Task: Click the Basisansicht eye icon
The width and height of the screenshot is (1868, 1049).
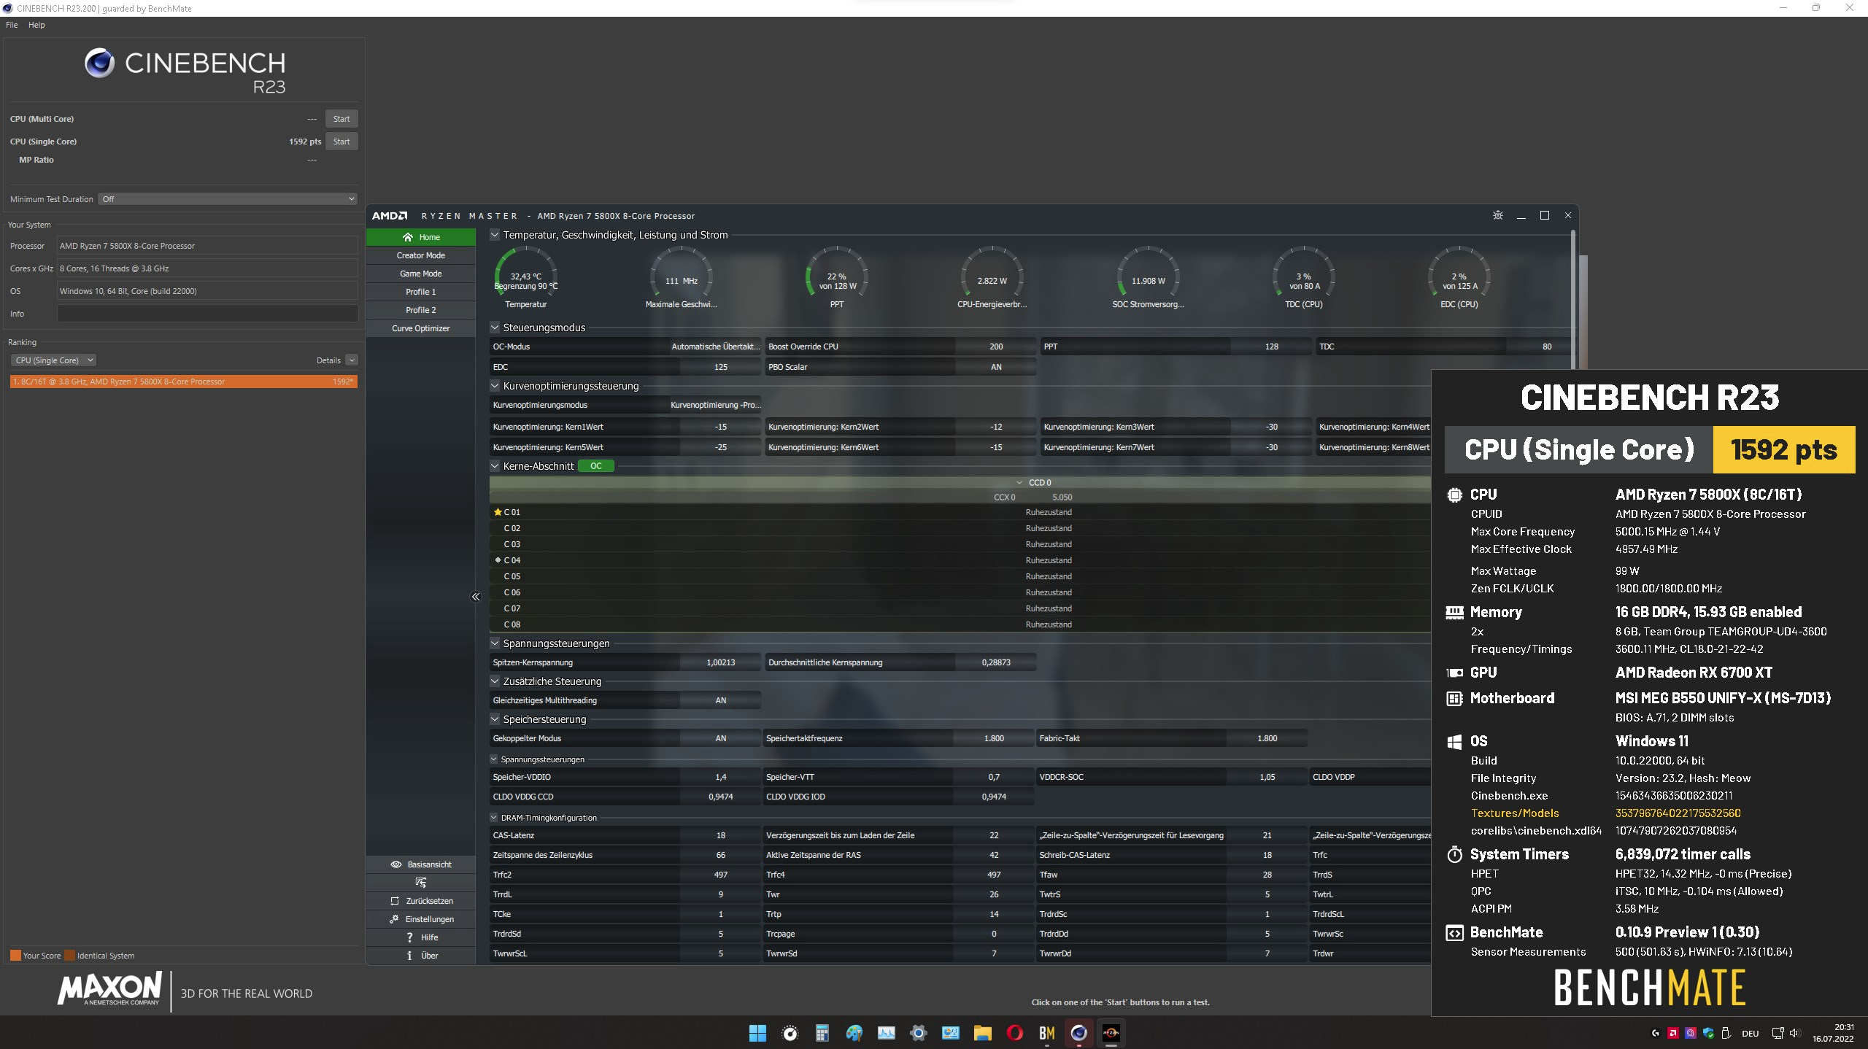Action: tap(396, 864)
